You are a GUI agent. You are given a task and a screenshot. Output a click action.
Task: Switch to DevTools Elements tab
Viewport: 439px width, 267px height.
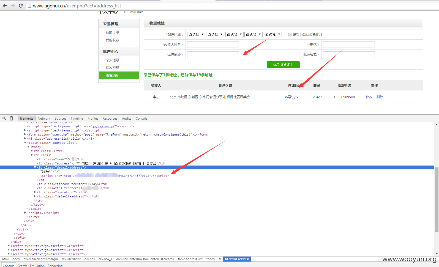pos(26,119)
